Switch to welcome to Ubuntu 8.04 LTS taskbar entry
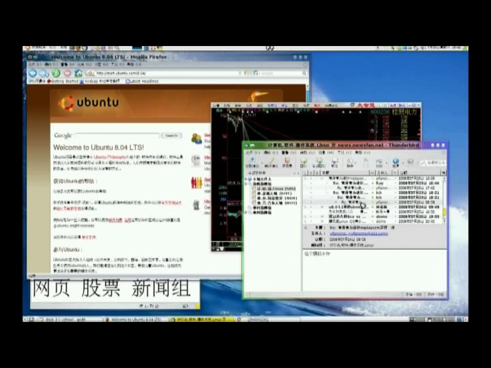The width and height of the screenshot is (491, 368). tap(136, 319)
